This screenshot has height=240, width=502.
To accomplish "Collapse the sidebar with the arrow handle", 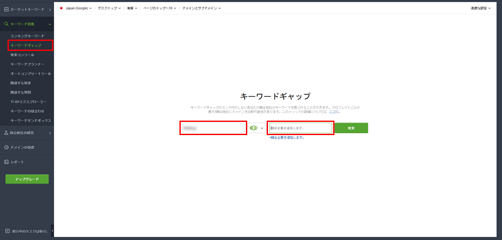I will pyautogui.click(x=52, y=231).
